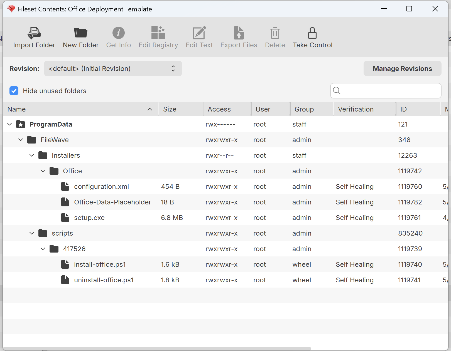Collapse the ProgramData folder
Image resolution: width=451 pixels, height=351 pixels.
click(x=9, y=124)
